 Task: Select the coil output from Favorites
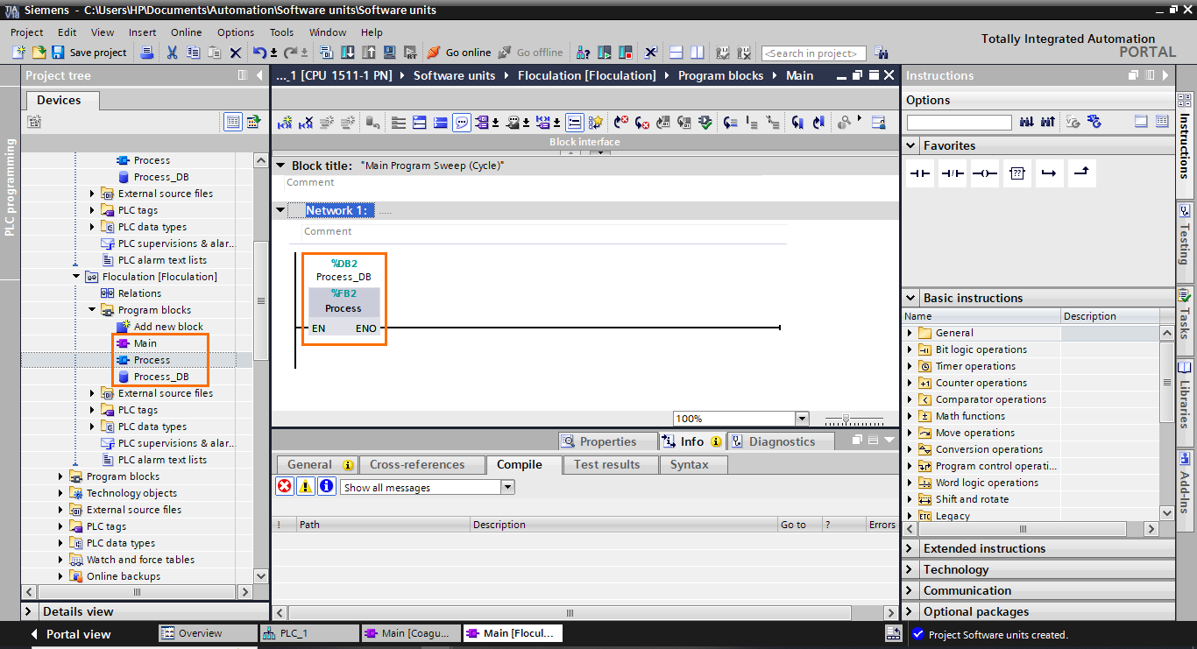(984, 173)
